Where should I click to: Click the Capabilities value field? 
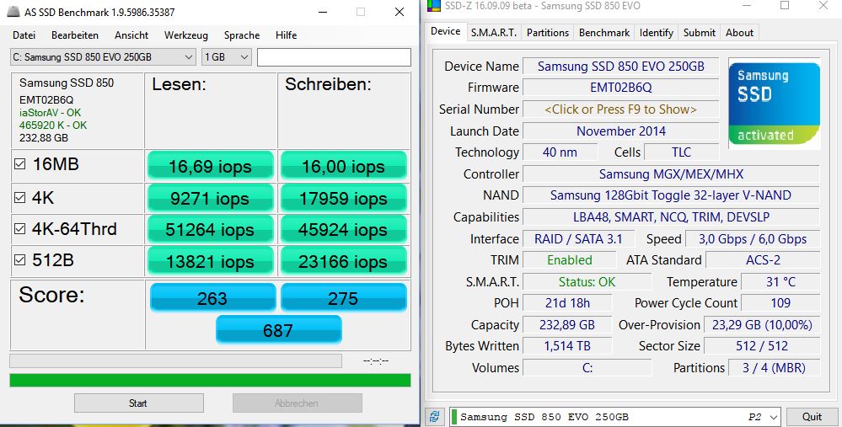click(671, 217)
